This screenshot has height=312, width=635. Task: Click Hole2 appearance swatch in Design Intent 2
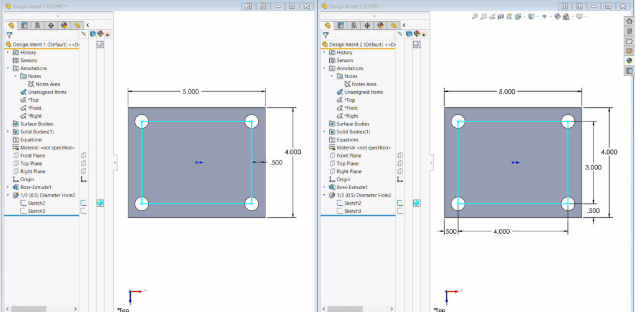tap(417, 203)
